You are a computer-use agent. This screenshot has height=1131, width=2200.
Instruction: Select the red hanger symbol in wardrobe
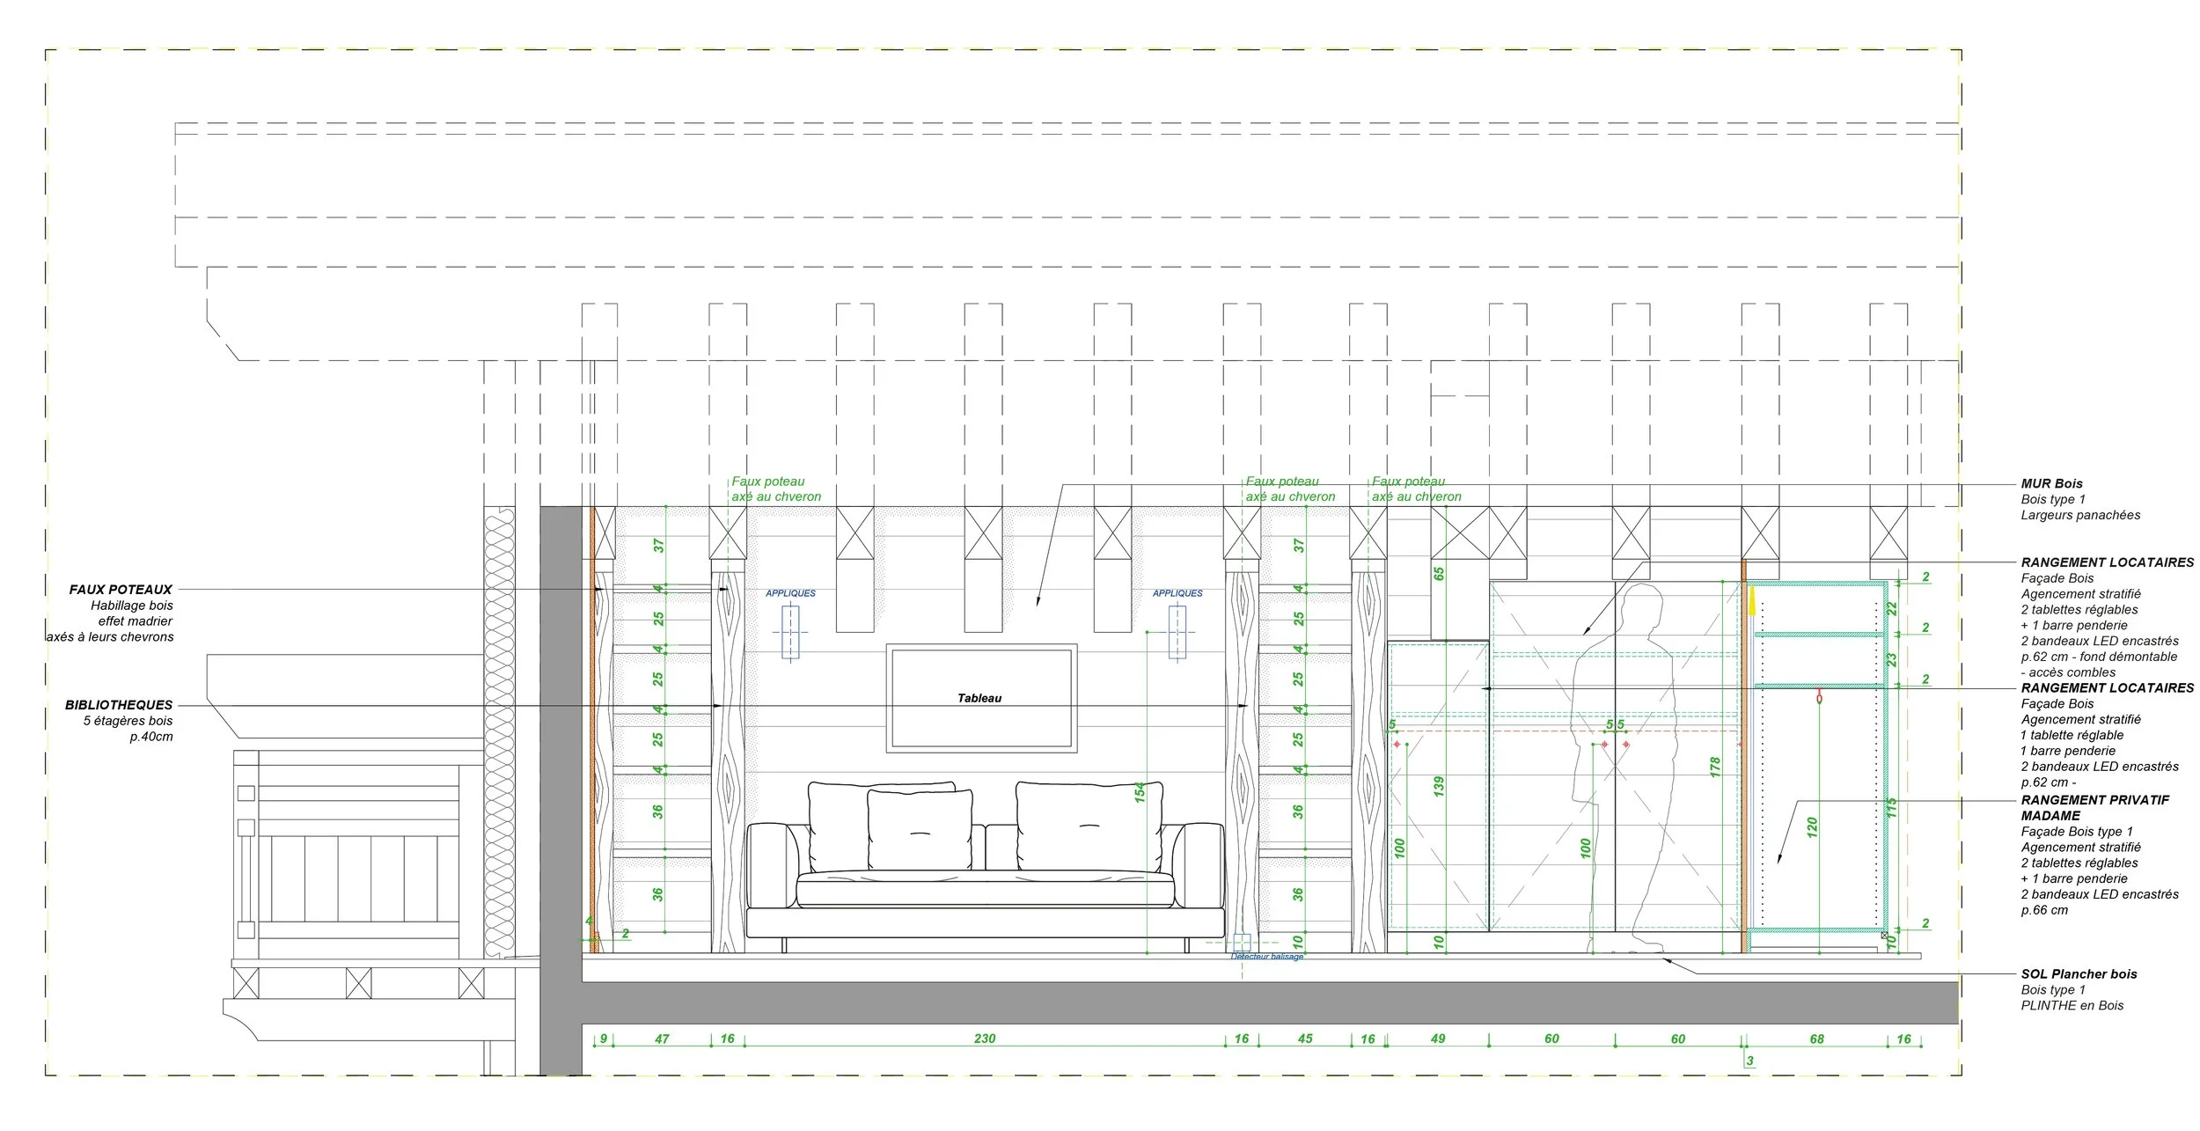[x=1819, y=697]
